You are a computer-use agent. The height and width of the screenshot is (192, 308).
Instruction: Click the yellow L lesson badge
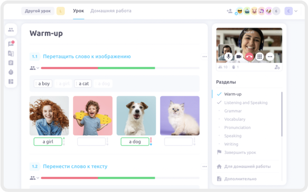61,11
